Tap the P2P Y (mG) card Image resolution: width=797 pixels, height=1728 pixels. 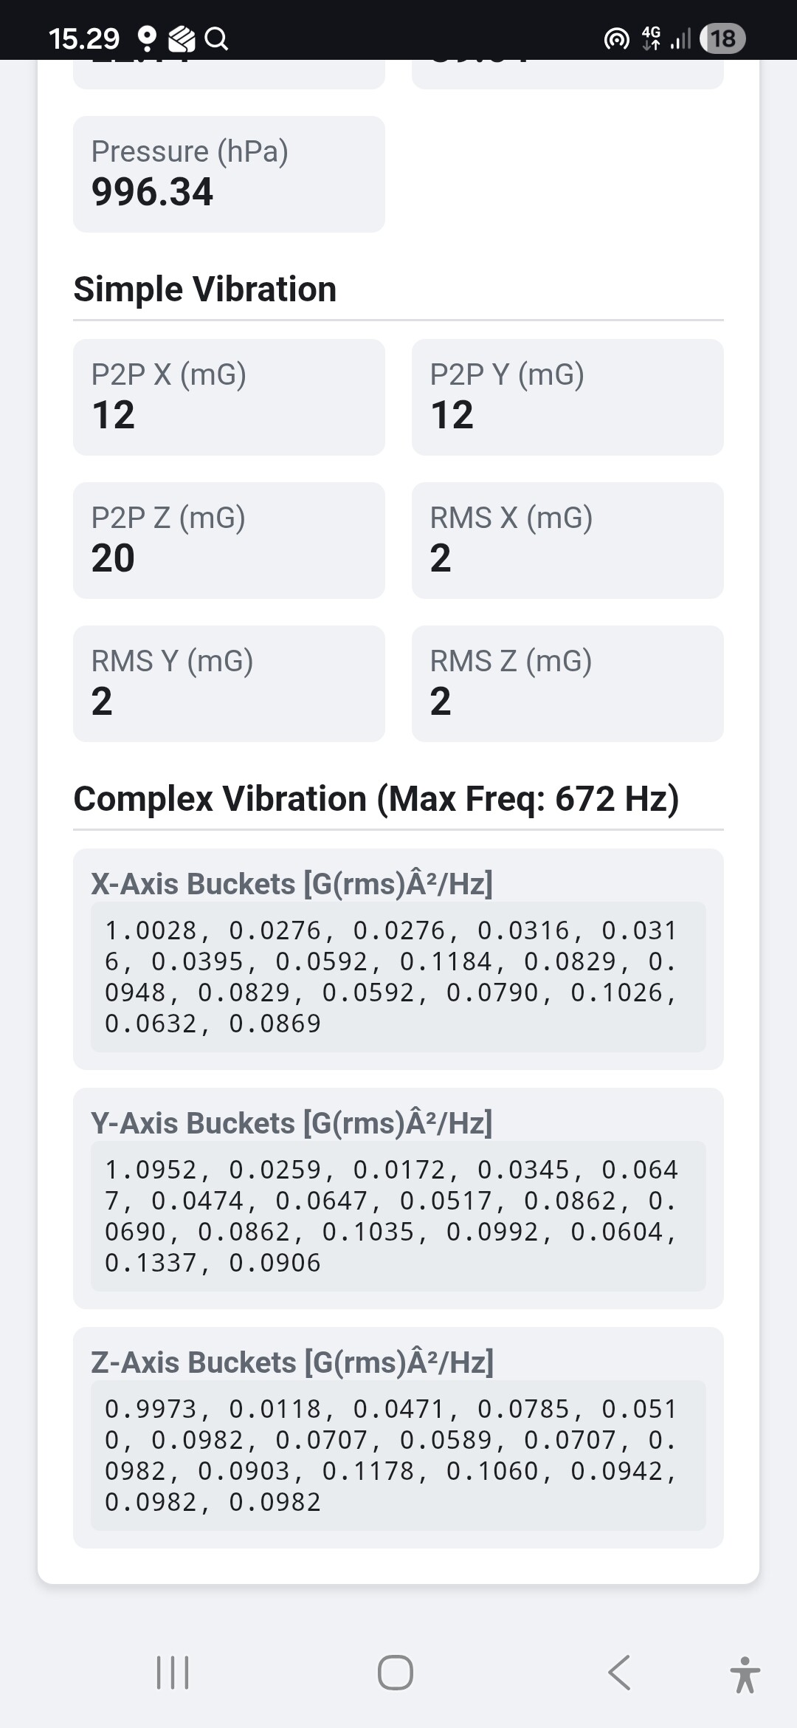pos(567,397)
